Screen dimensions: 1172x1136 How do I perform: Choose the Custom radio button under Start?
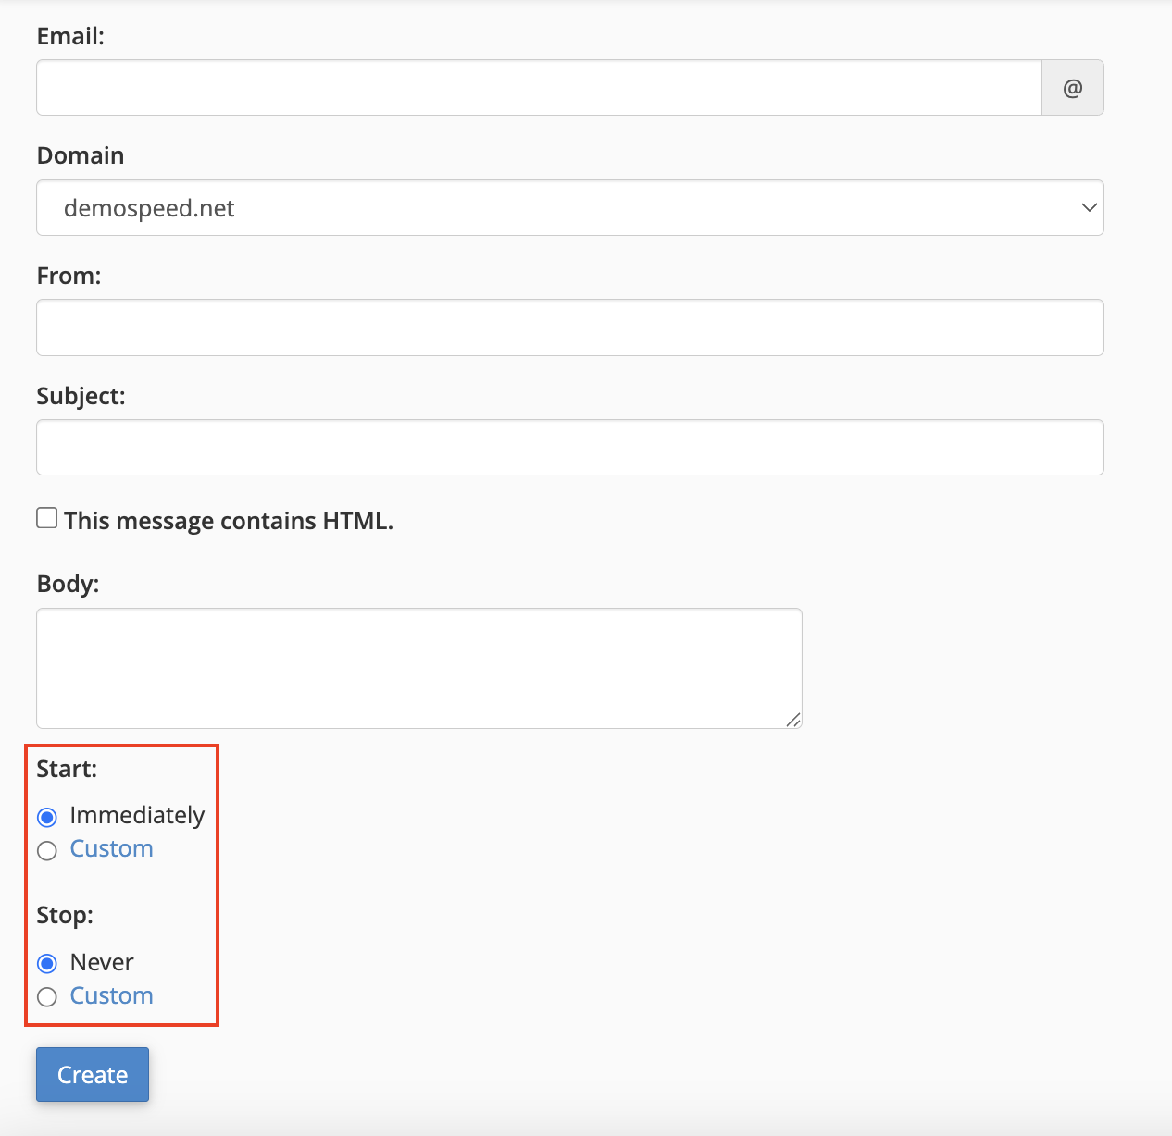pyautogui.click(x=47, y=850)
